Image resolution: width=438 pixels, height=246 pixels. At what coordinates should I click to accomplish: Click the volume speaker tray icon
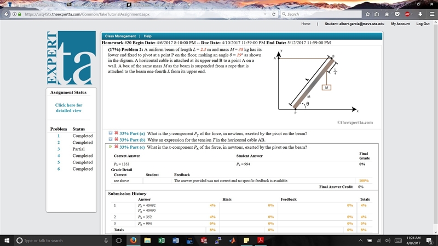pos(388,241)
